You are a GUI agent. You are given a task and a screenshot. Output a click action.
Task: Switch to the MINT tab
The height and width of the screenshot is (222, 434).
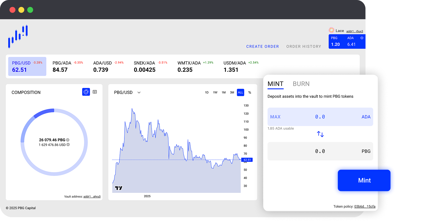pos(275,84)
